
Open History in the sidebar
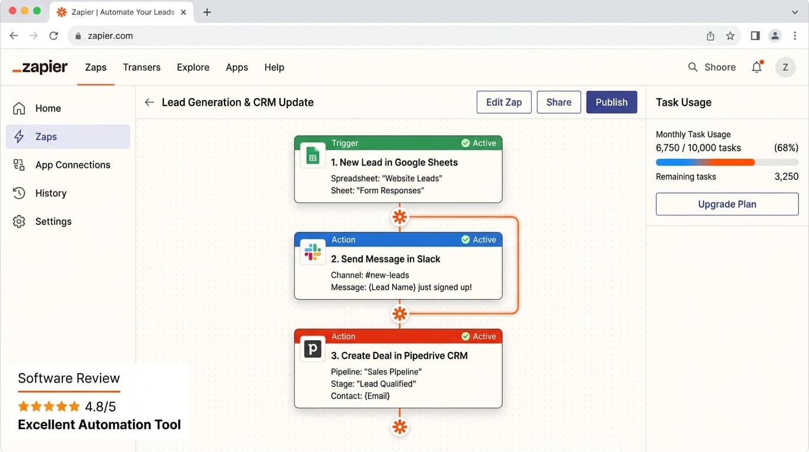[x=68, y=193]
